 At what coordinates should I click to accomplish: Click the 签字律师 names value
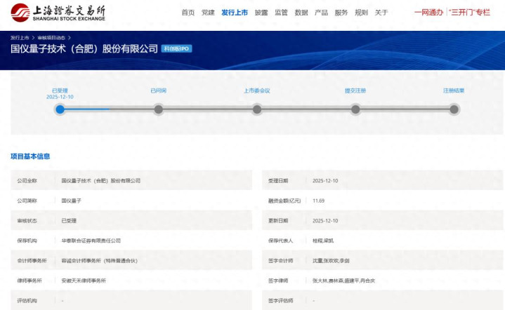(343, 281)
